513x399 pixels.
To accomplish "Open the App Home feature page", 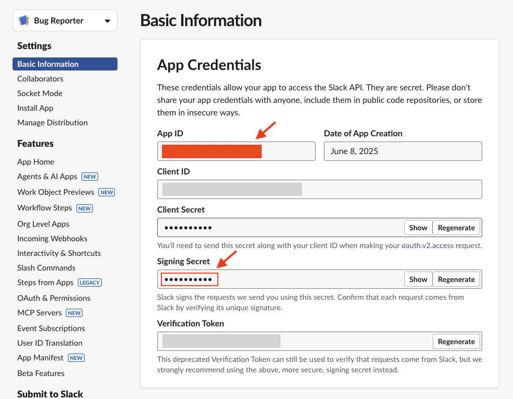I will (36, 162).
